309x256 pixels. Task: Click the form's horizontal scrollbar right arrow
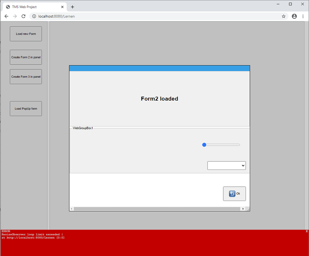tap(243, 209)
